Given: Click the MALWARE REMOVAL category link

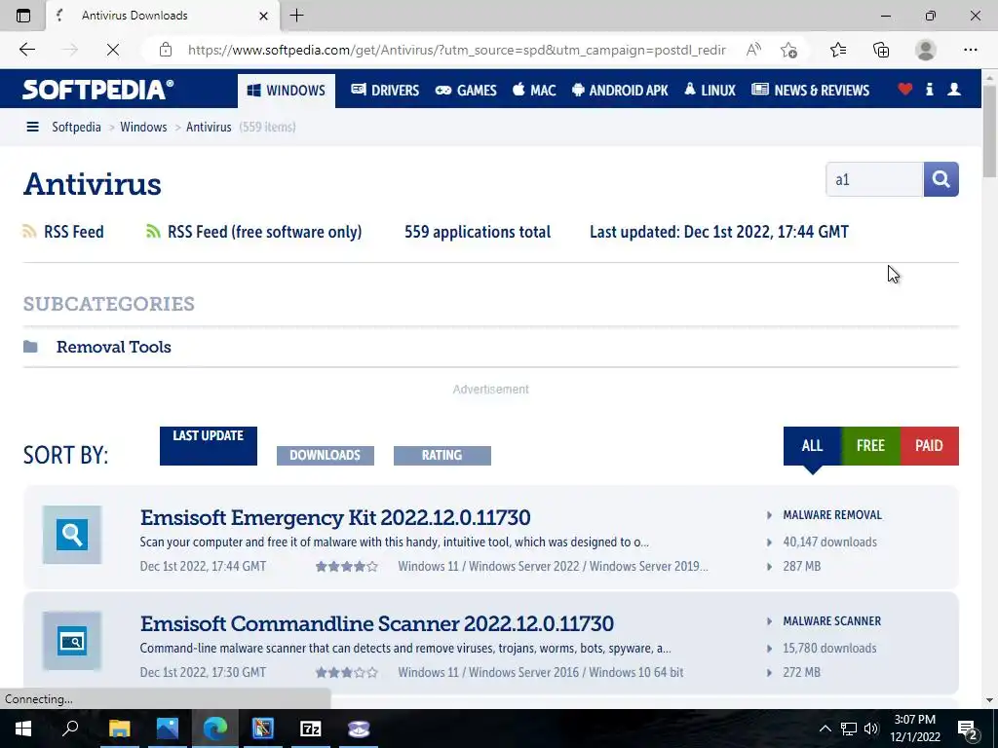Looking at the screenshot, I should tap(832, 515).
